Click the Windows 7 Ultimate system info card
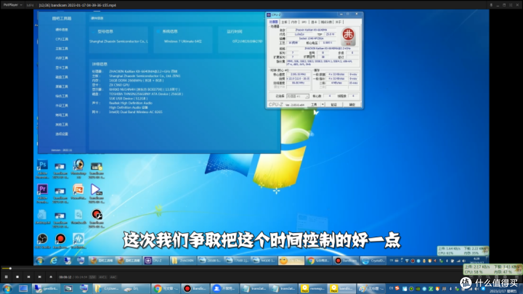Screen dimensions: 523x294 click(183, 40)
